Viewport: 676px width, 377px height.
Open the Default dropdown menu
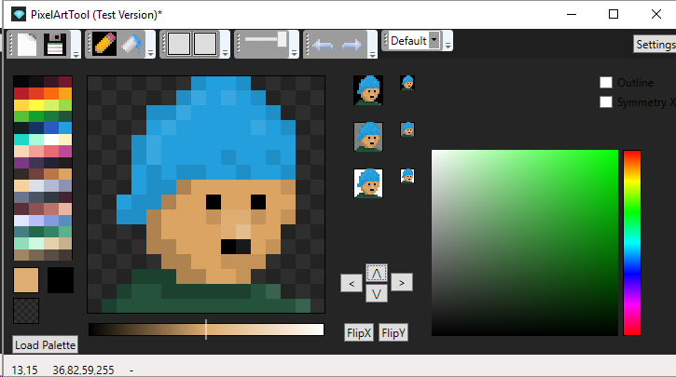pos(414,40)
